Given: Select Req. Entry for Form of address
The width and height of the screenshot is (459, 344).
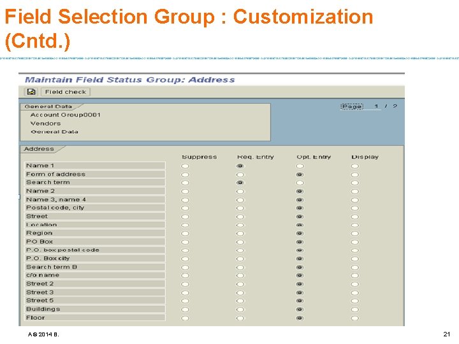Looking at the screenshot, I should click(240, 175).
